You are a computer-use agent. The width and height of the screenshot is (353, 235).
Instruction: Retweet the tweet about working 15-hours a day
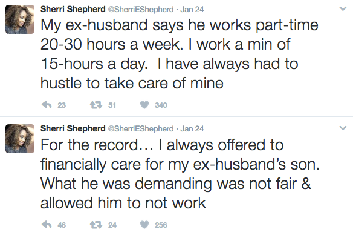pos(96,105)
